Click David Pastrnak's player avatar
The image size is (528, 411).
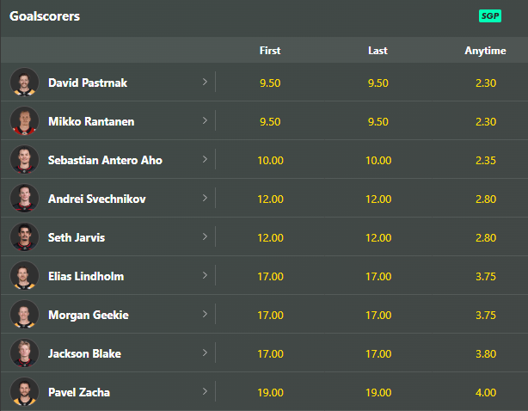24,83
